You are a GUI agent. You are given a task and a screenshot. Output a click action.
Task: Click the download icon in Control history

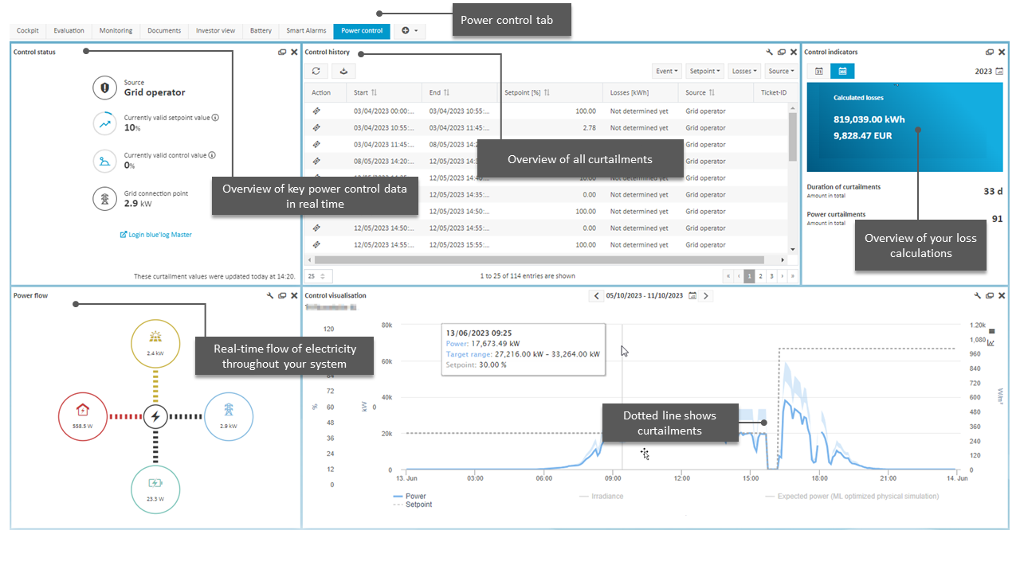[x=343, y=71]
